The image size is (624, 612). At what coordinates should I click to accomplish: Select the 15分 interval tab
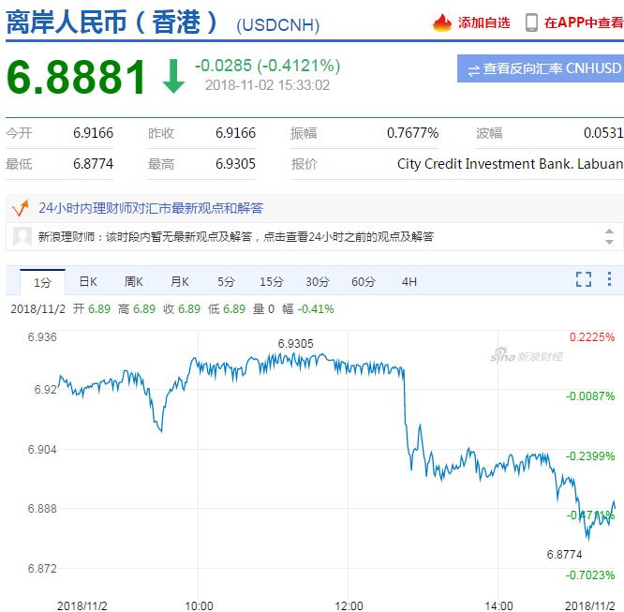tap(271, 281)
